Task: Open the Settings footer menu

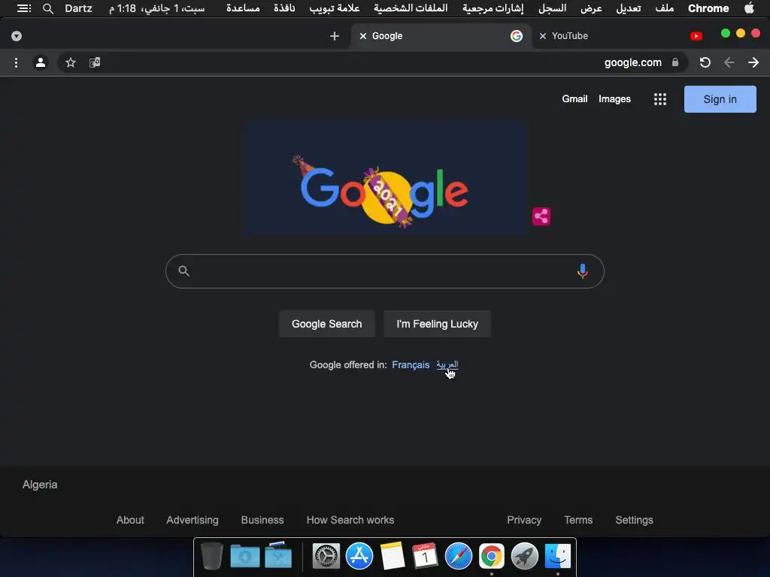Action: click(x=634, y=520)
